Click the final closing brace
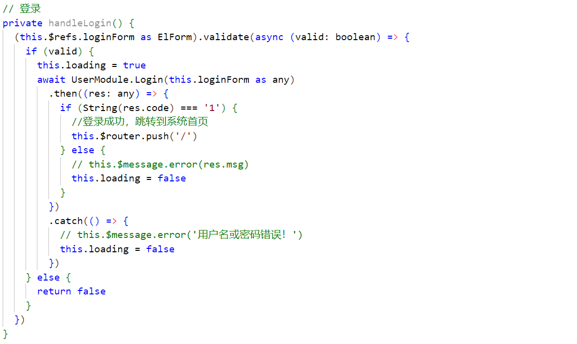The image size is (577, 344). pyautogui.click(x=4, y=334)
